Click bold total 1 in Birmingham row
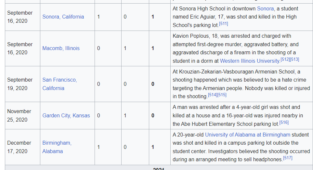 point(153,147)
